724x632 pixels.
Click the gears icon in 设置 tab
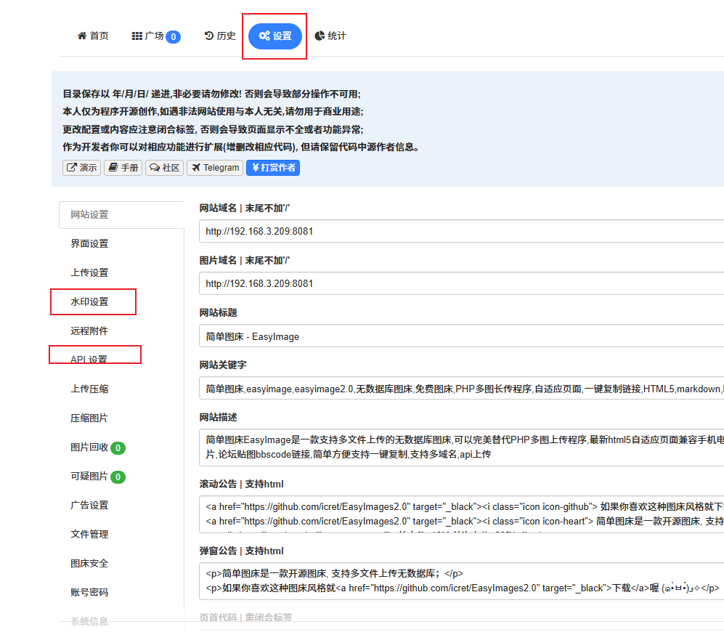[264, 36]
